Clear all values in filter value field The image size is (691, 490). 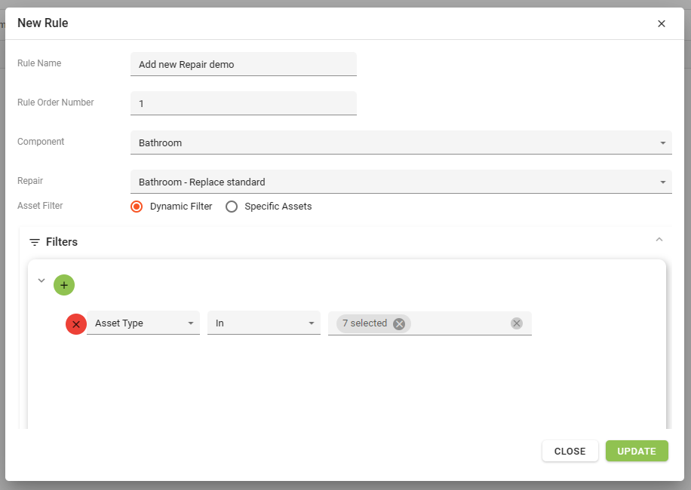tap(516, 323)
